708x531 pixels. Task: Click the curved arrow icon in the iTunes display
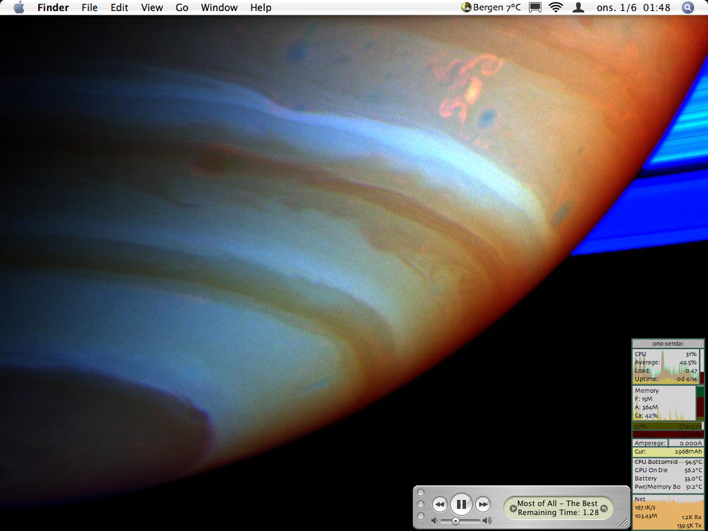pyautogui.click(x=604, y=508)
